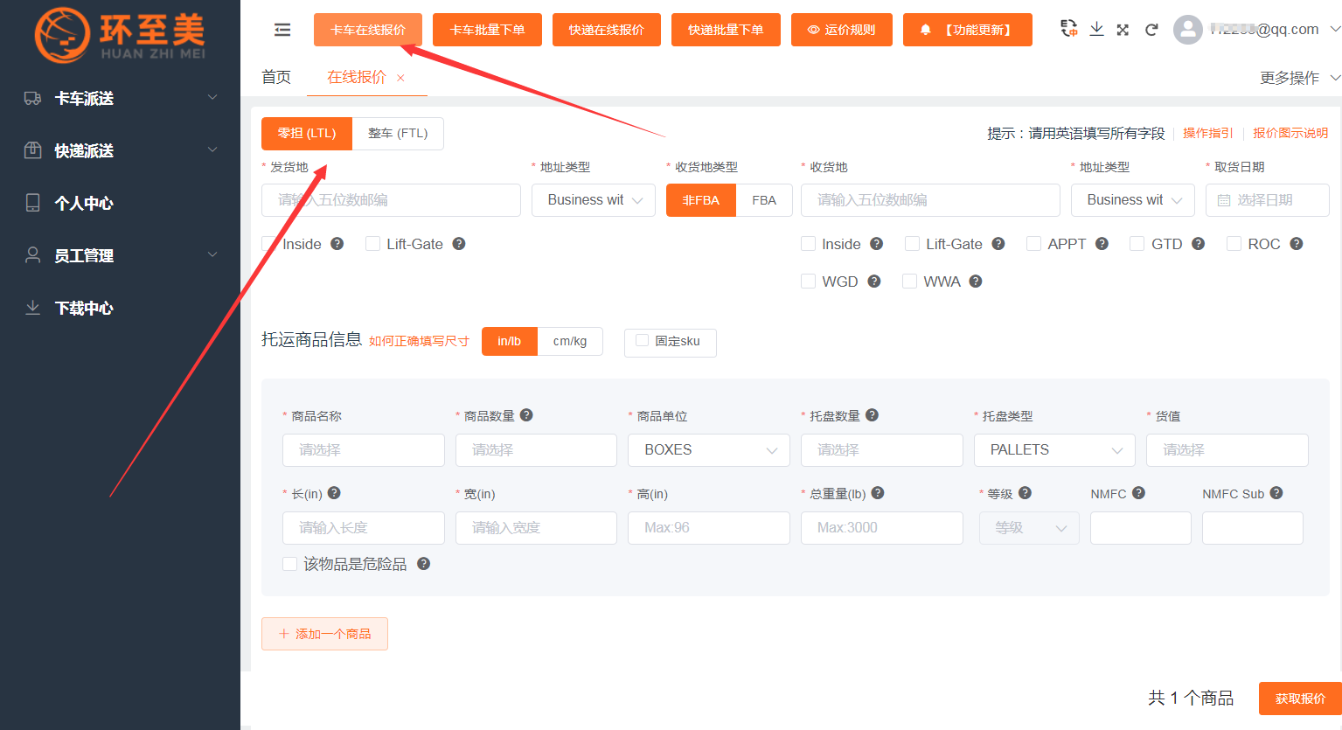Switch to the 整车 (FTL) tab
Viewport: 1342px width, 730px height.
coord(398,133)
